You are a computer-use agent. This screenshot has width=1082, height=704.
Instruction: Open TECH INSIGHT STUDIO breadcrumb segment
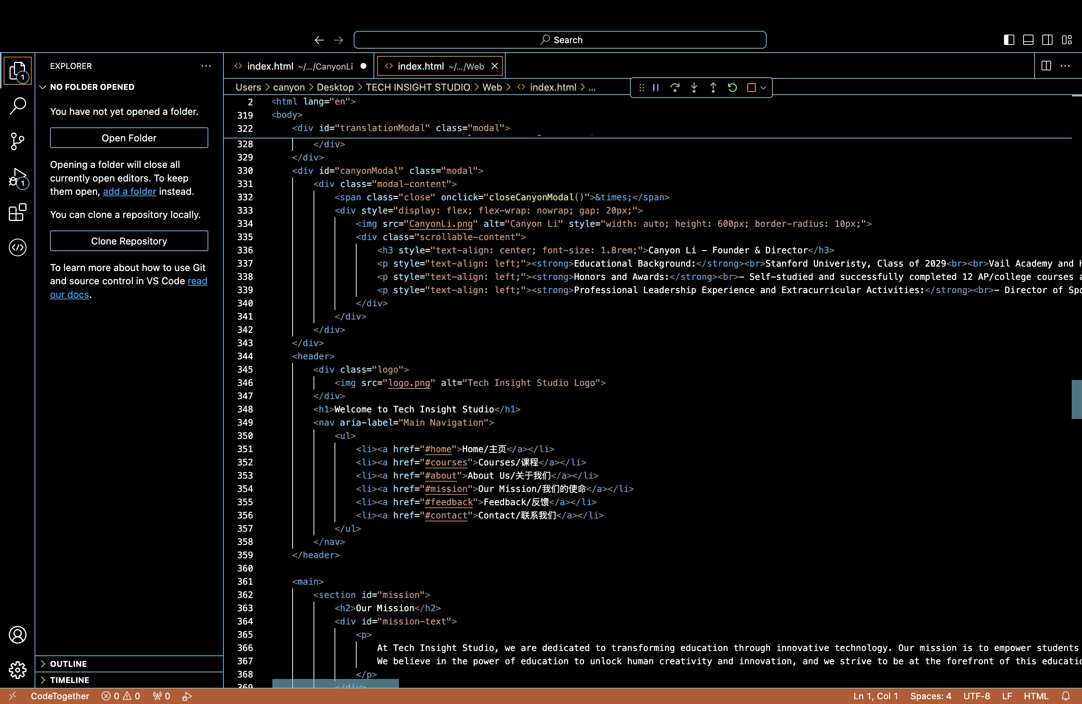[418, 87]
